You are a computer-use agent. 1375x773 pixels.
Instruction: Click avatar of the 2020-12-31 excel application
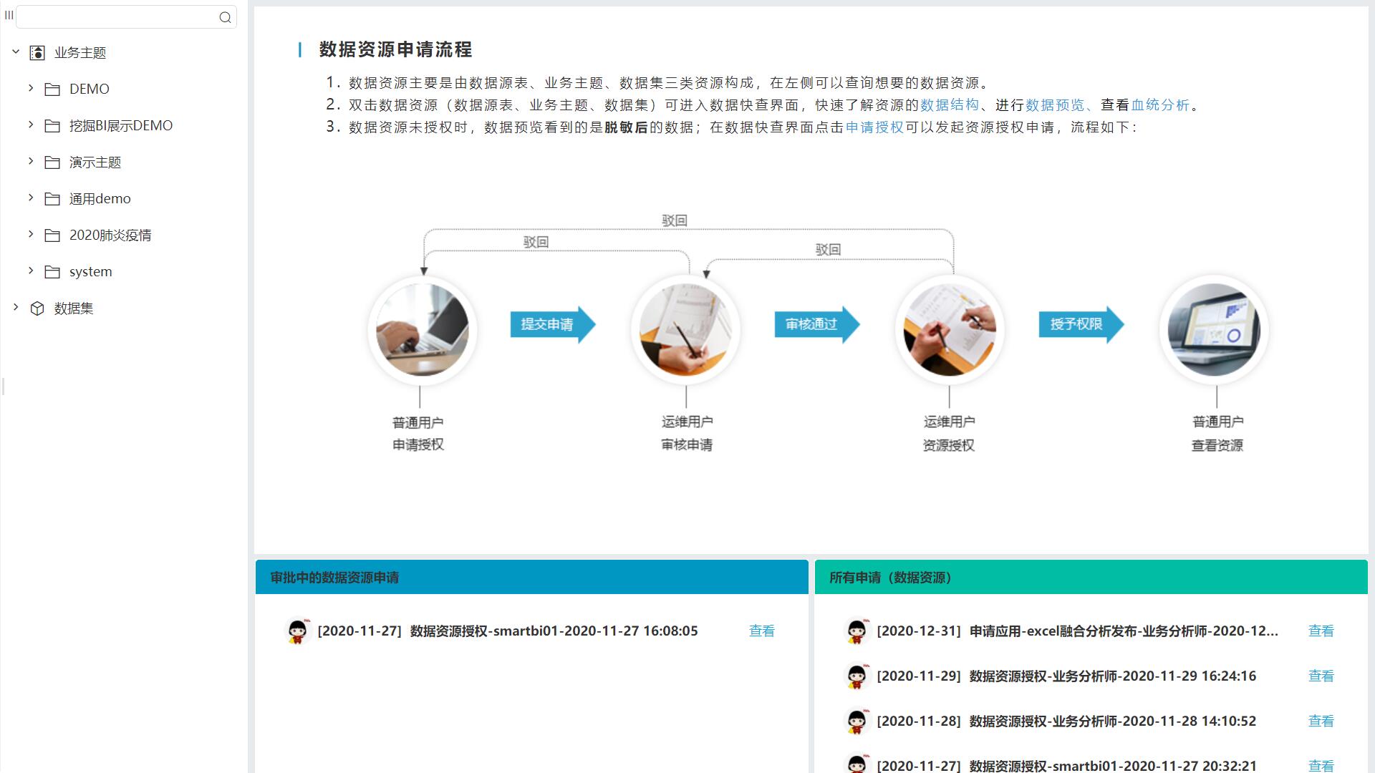click(x=857, y=631)
